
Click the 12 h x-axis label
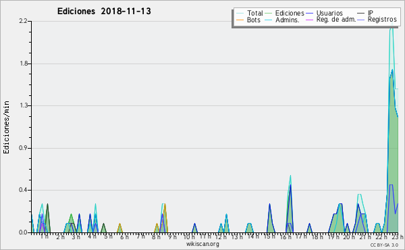(221, 236)
